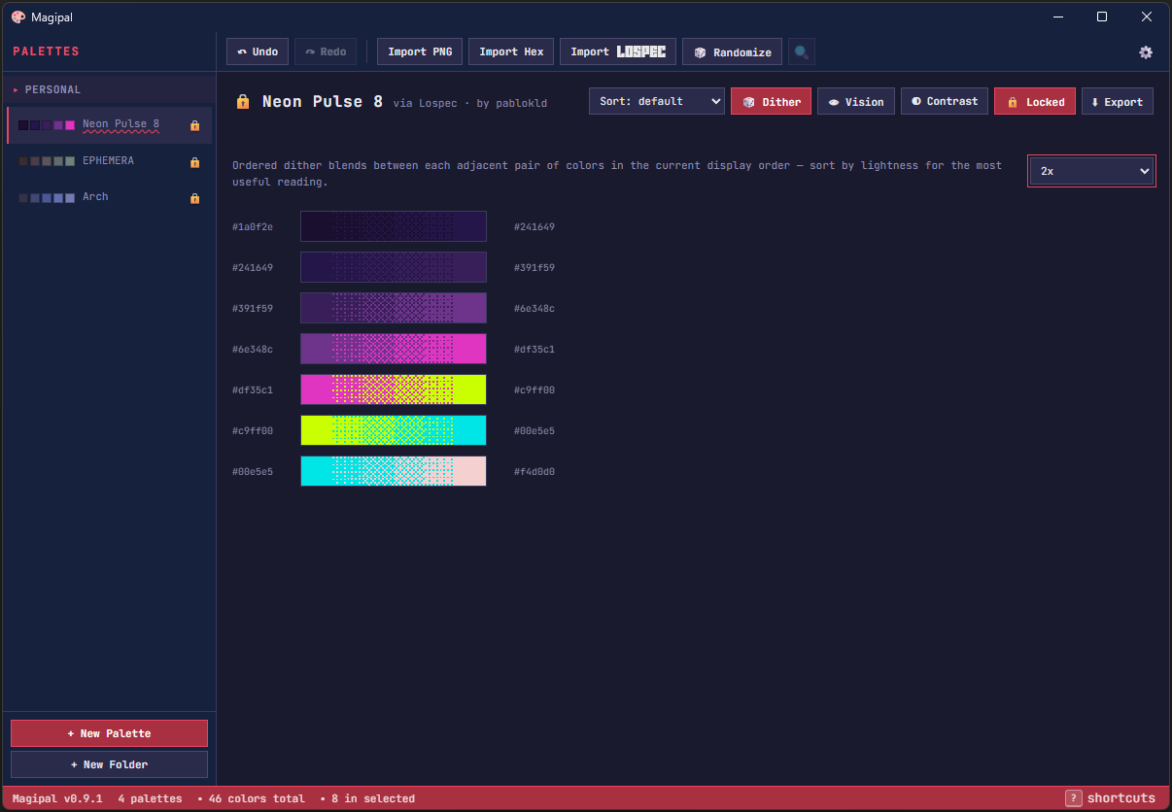
Task: Click the Redo button
Action: click(326, 52)
